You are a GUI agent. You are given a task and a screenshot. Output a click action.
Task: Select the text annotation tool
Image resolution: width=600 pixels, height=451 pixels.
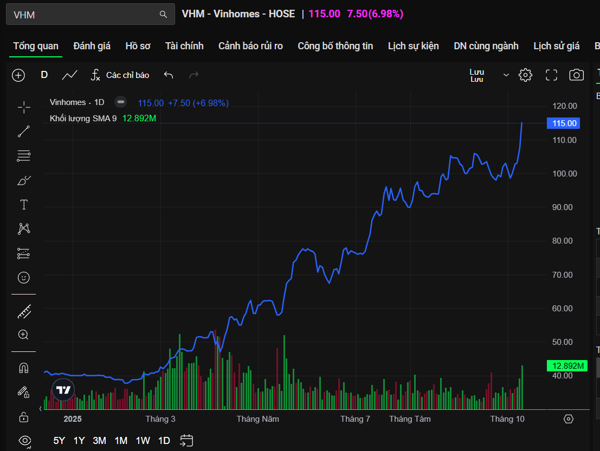point(24,205)
